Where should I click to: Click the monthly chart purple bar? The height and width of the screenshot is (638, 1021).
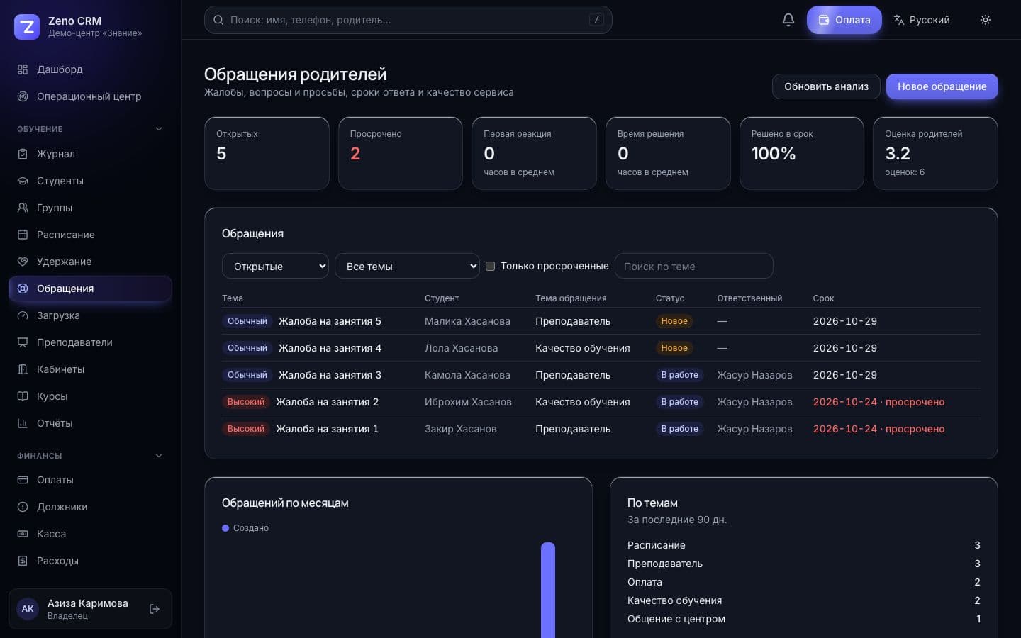click(x=547, y=590)
